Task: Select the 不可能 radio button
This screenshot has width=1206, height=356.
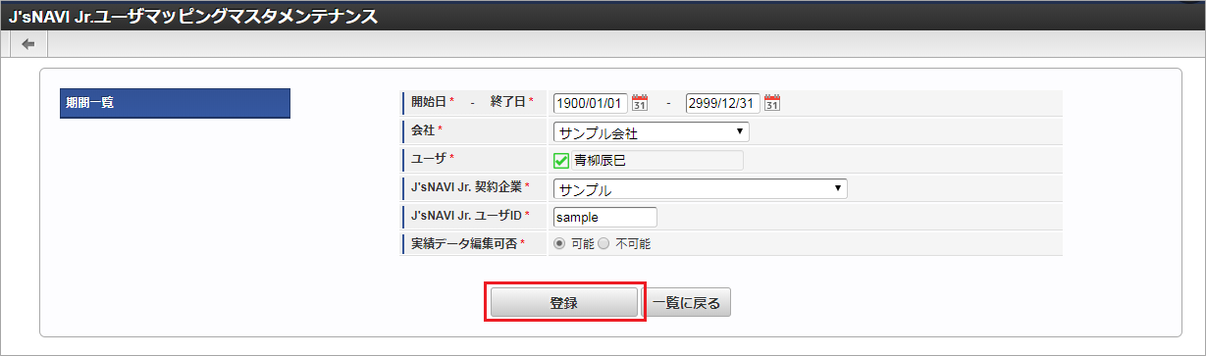Action: point(603,243)
